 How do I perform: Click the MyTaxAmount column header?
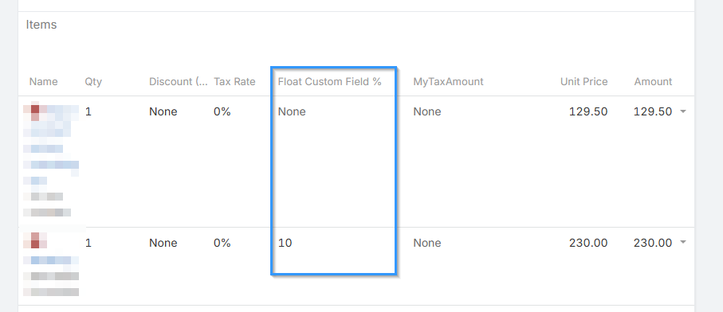(448, 82)
